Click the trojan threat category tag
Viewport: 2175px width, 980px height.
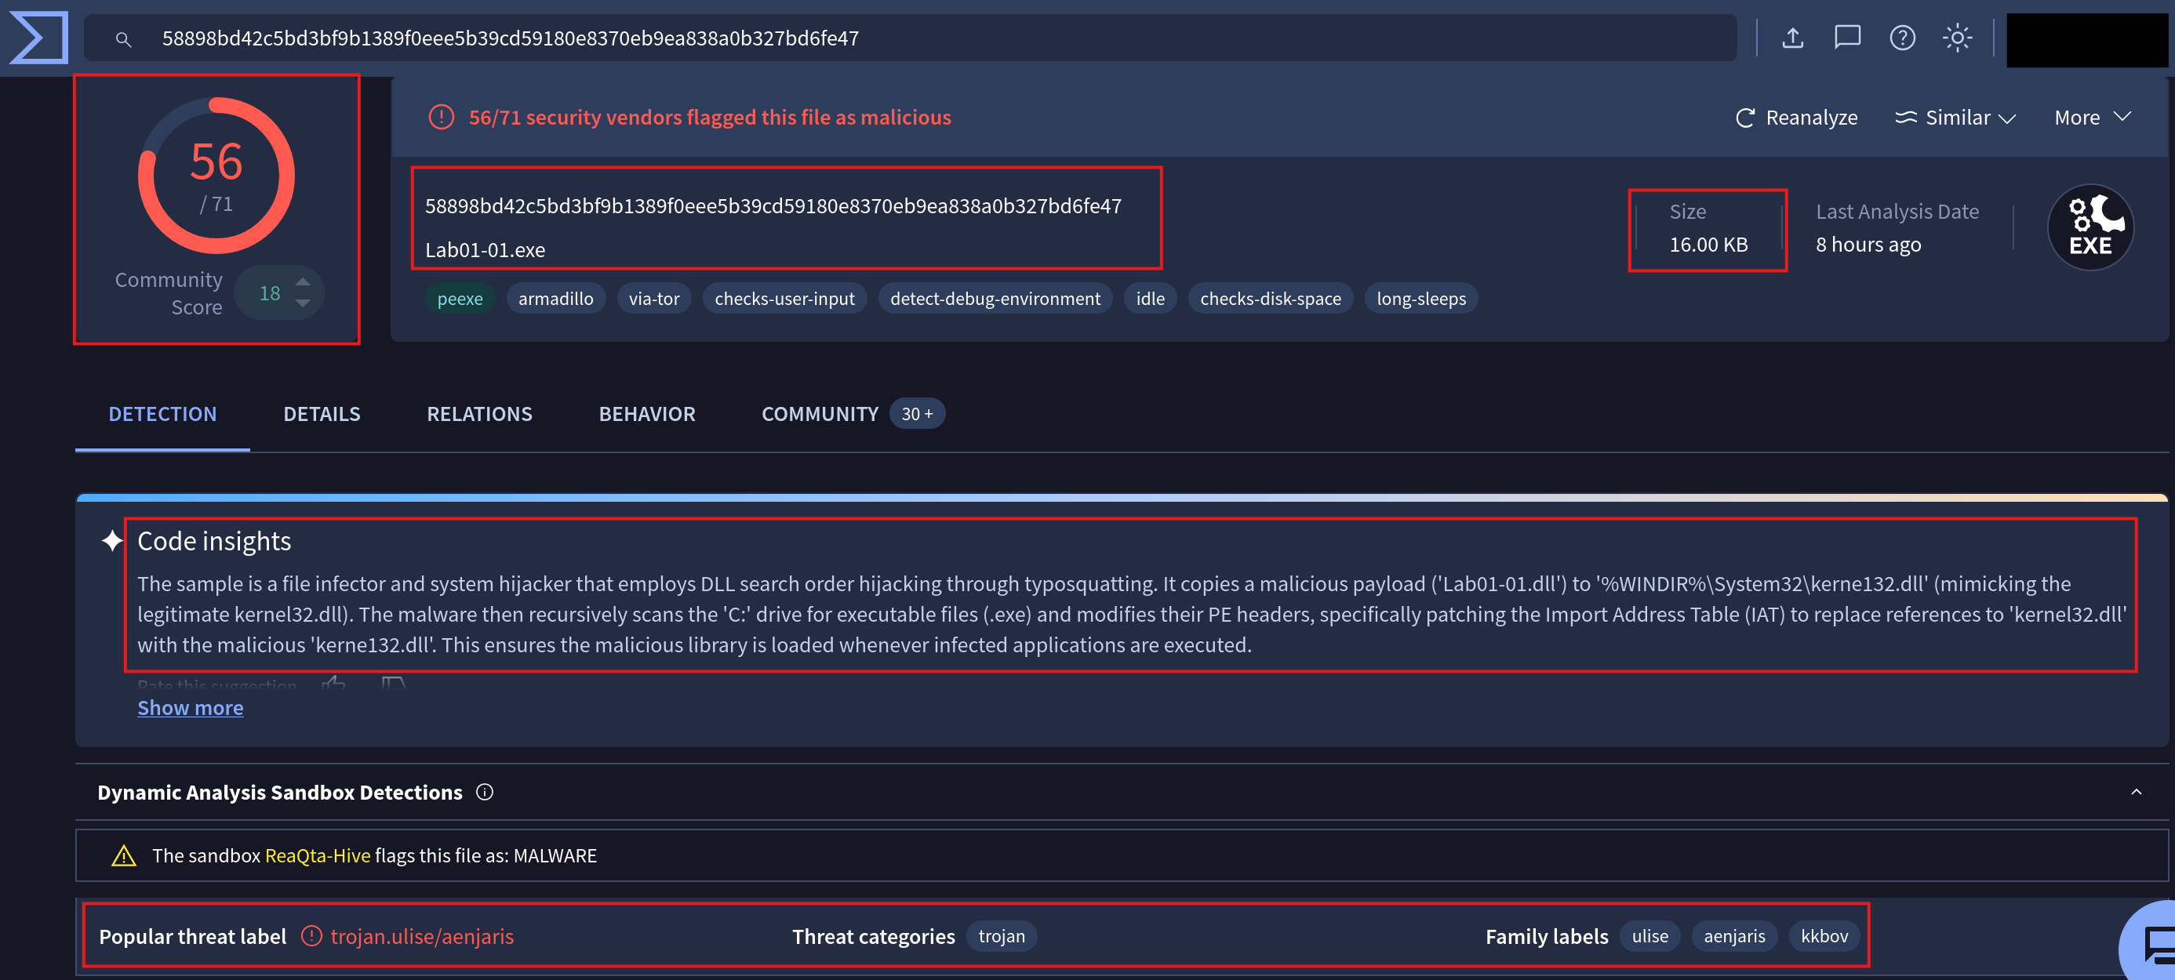pos(1002,937)
